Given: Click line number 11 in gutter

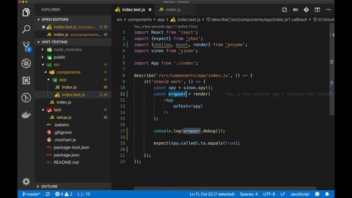Looking at the screenshot, I should [x=122, y=94].
